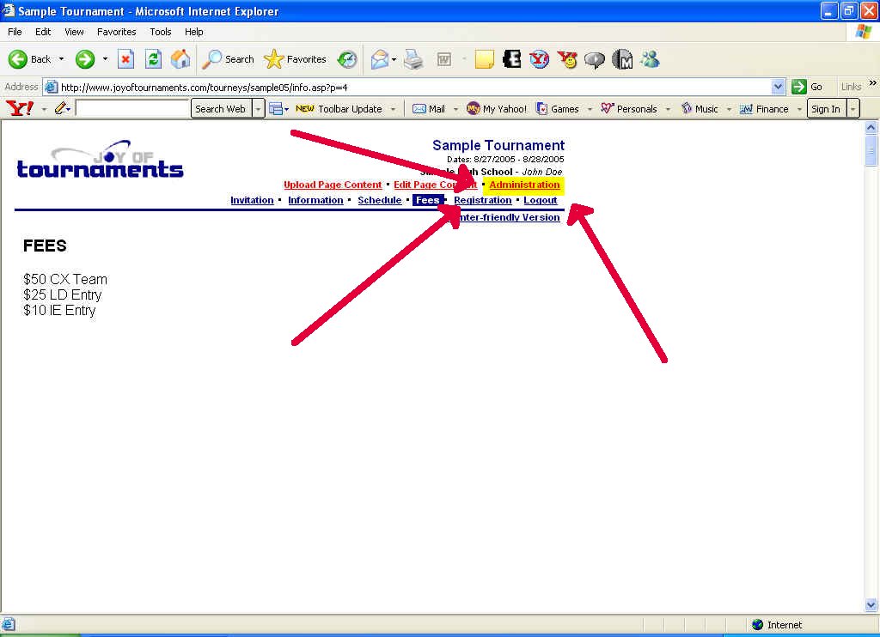Open the Favorites menu
The height and width of the screenshot is (637, 880).
tap(116, 32)
